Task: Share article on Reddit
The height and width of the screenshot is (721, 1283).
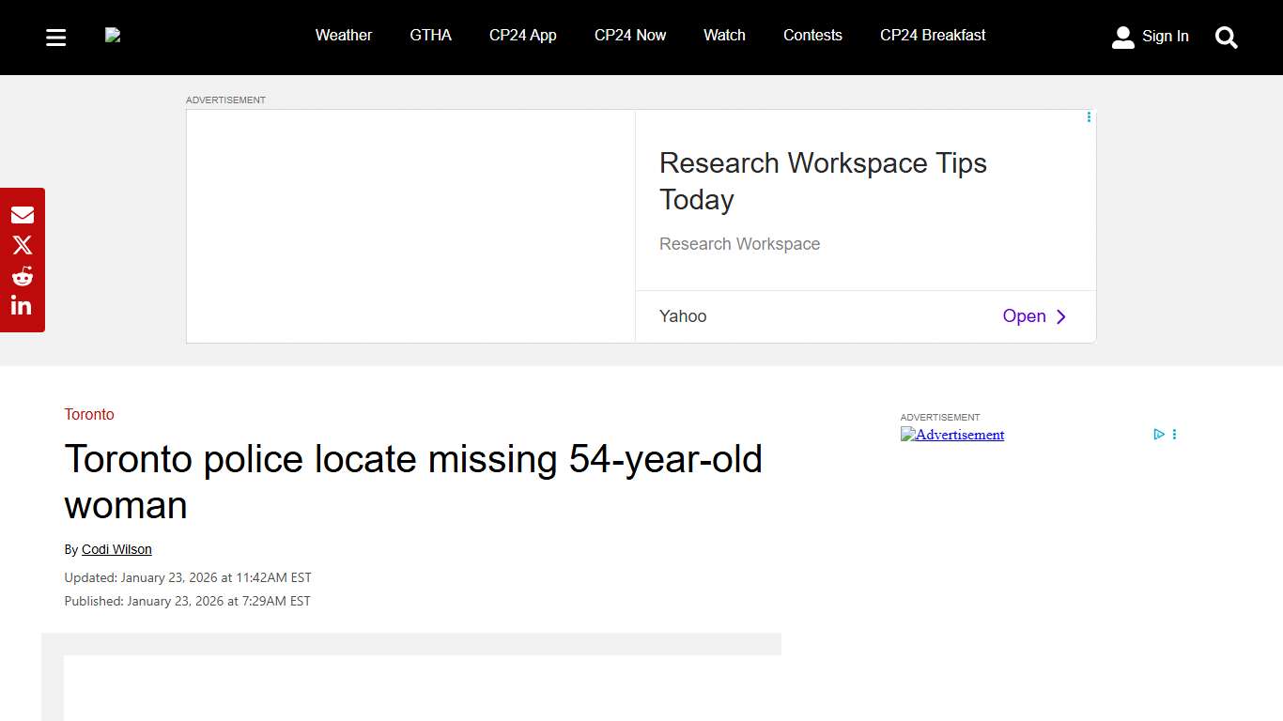Action: [23, 276]
